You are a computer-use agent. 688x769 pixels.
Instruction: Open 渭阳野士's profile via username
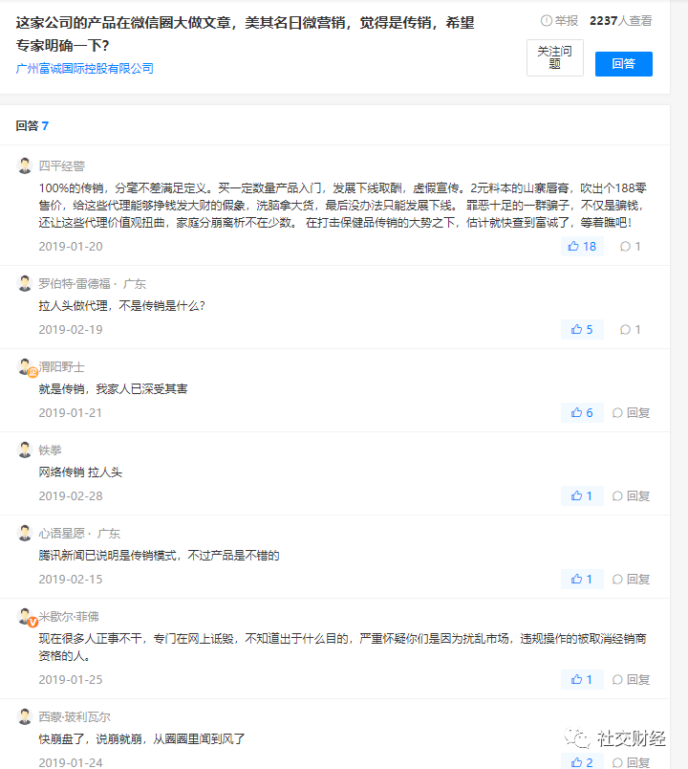tap(61, 367)
